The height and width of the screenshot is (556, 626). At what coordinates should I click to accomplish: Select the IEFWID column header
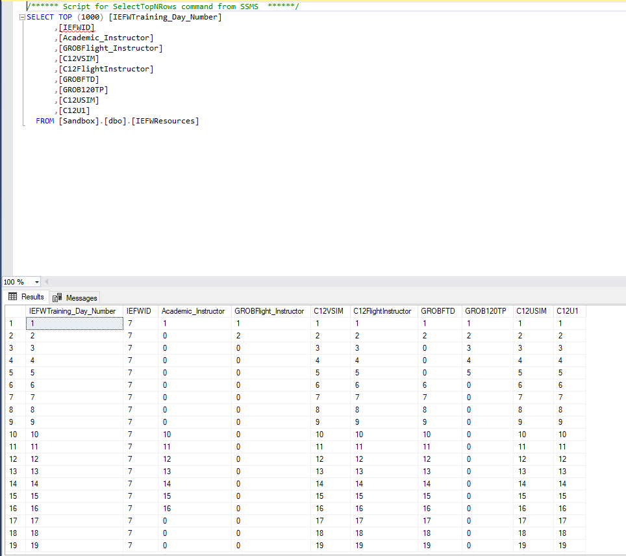[x=139, y=311]
